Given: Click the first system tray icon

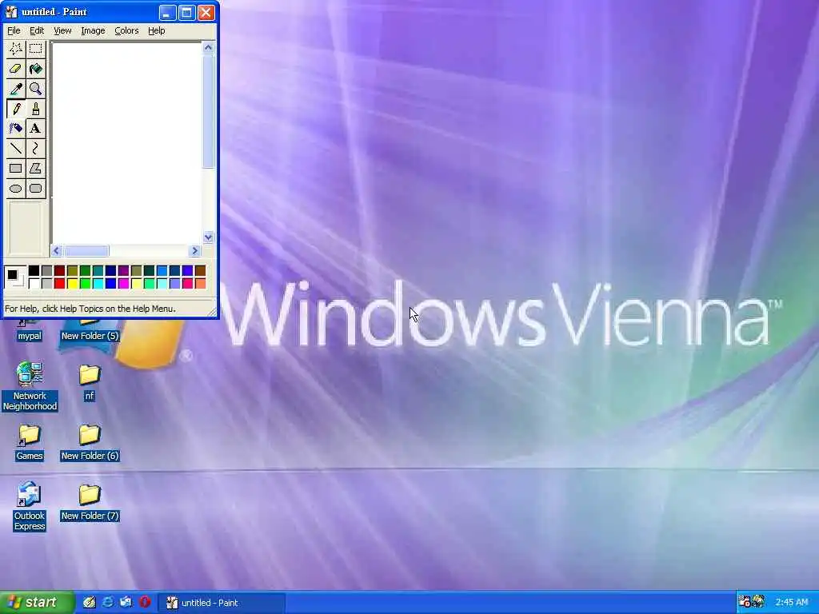Looking at the screenshot, I should pyautogui.click(x=745, y=602).
